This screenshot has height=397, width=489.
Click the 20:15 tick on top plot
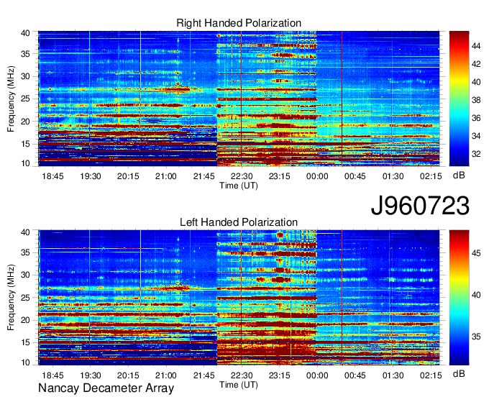tap(128, 176)
